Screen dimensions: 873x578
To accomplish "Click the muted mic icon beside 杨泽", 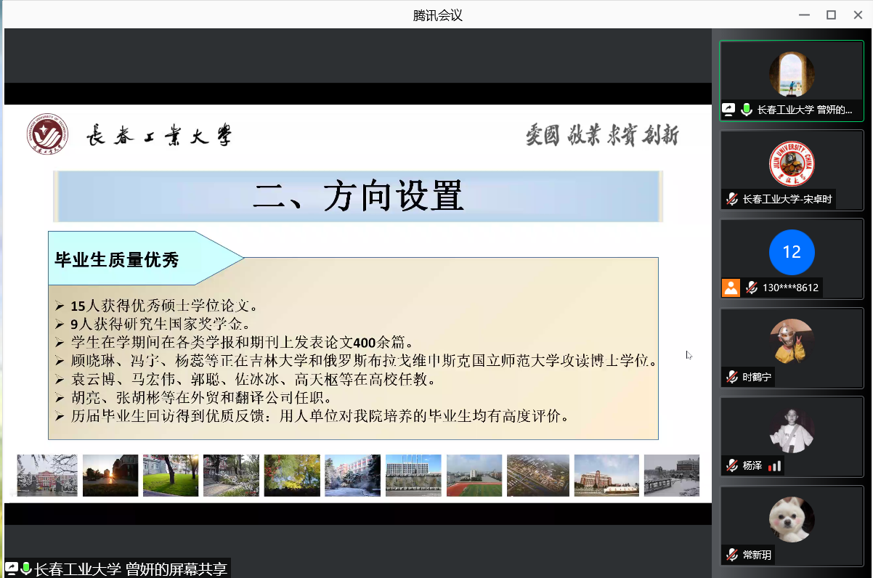I will click(732, 465).
